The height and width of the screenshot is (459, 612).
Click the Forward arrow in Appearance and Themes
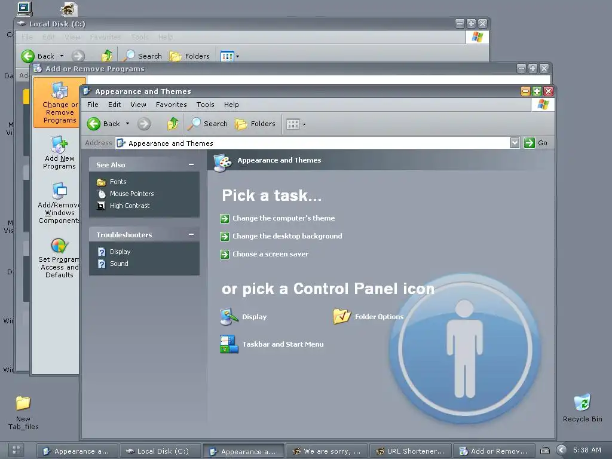143,124
